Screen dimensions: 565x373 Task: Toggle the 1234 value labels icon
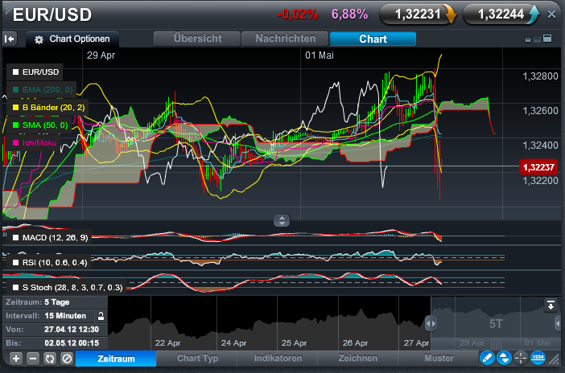538,359
